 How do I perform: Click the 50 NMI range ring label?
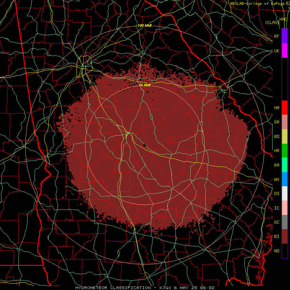pyautogui.click(x=145, y=85)
